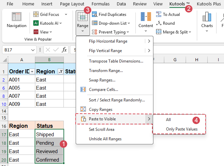Expand Flip Horizontal Range submenu arrow
The image size is (224, 166).
pos(149,41)
